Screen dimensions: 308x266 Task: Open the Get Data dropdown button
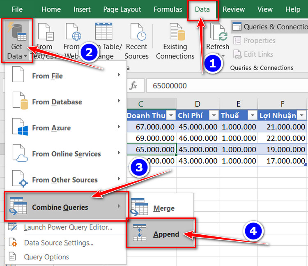[17, 41]
